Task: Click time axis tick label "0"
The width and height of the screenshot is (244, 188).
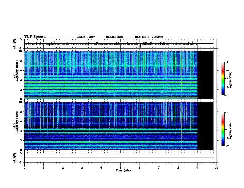Action: [24, 168]
